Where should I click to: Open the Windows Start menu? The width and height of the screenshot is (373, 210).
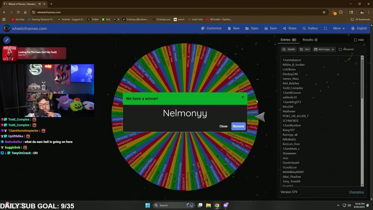click(x=148, y=205)
